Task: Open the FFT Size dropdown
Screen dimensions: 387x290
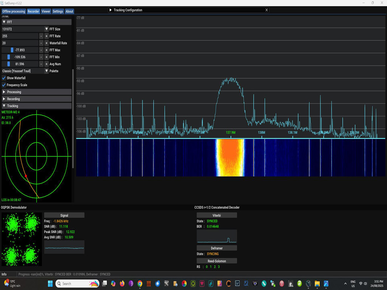Action: point(46,29)
